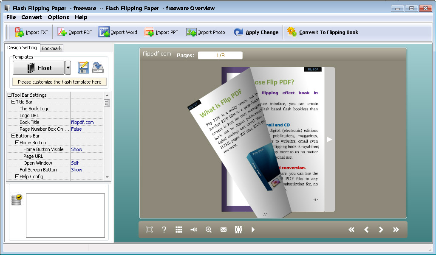
Task: Select the Logo URL row
Action: [x=55, y=115]
